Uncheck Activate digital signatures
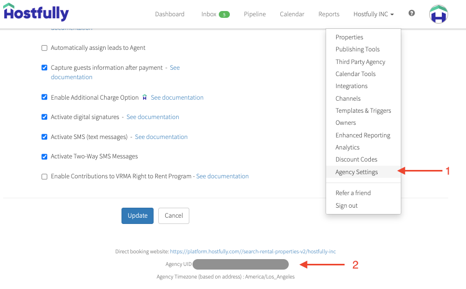 tap(45, 117)
